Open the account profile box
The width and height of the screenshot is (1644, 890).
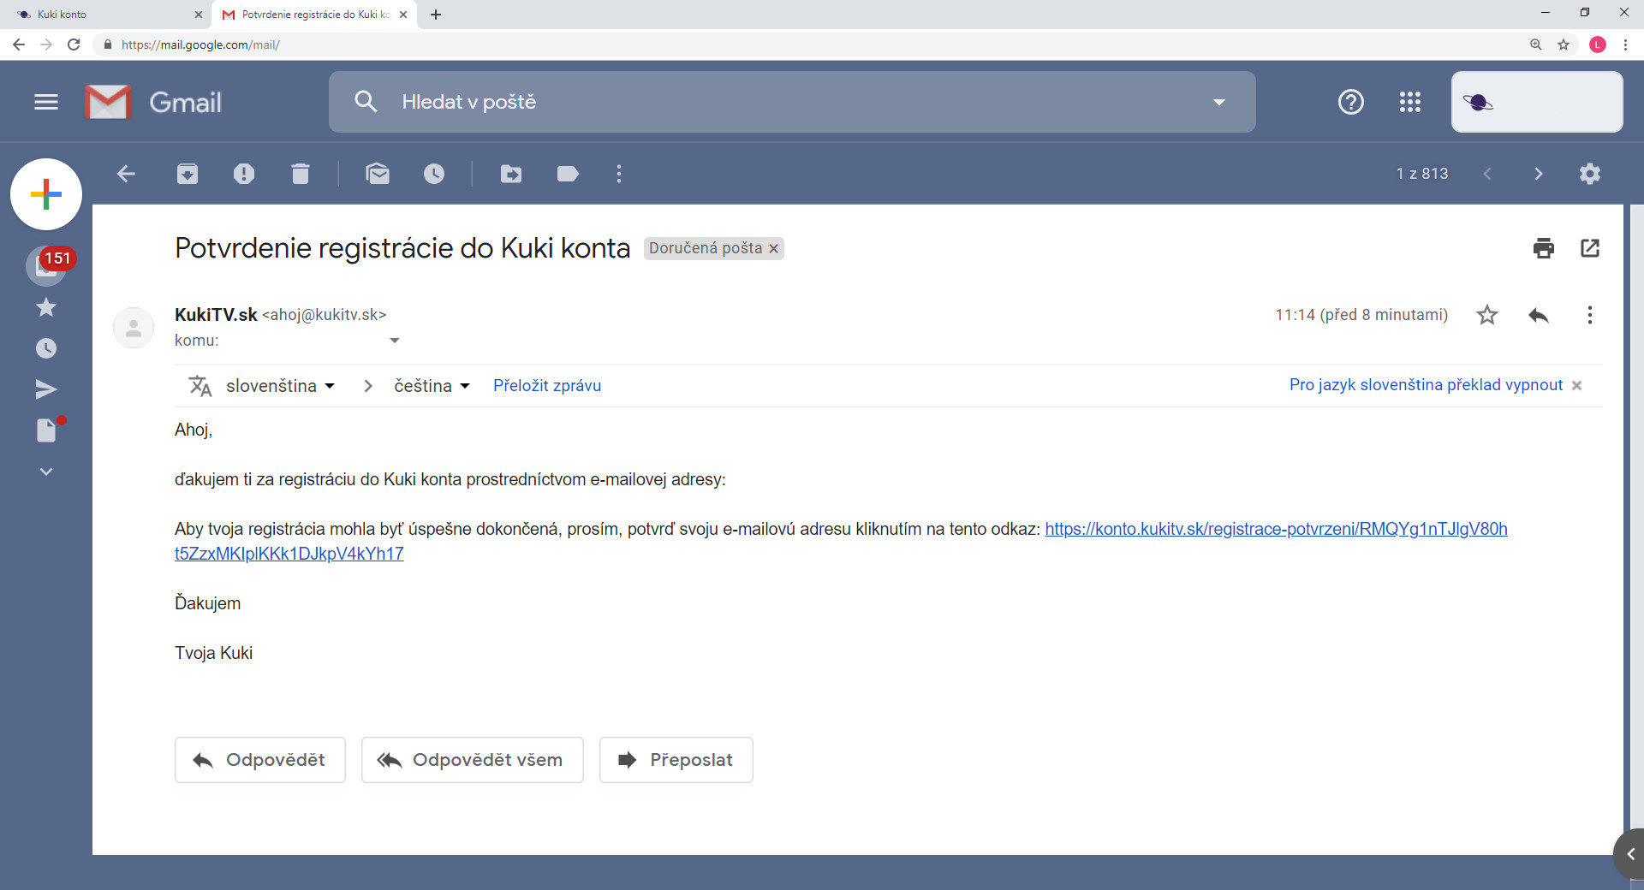tap(1537, 102)
